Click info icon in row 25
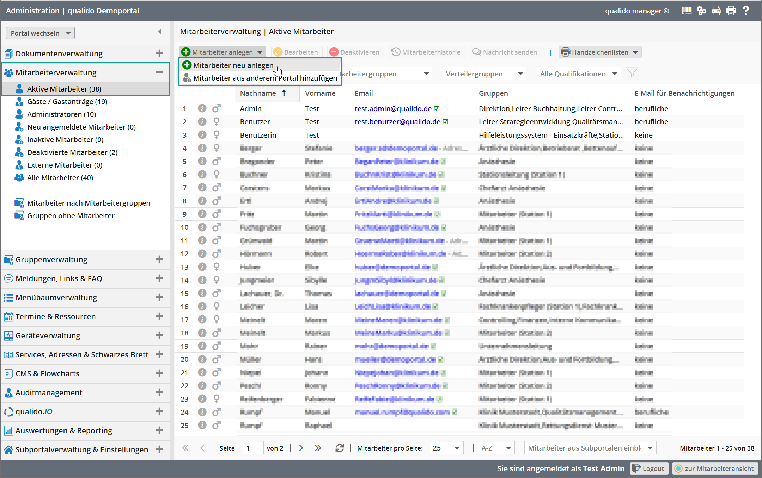Viewport: 762px width, 478px height. point(202,425)
